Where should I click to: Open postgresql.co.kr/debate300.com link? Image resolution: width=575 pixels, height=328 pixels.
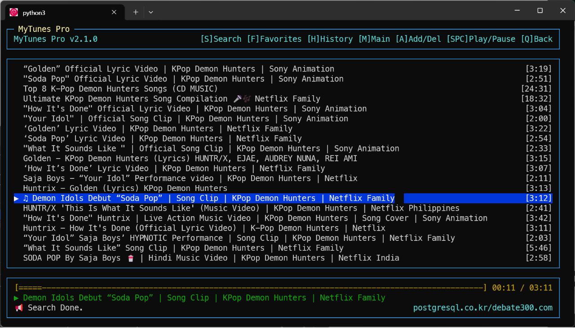click(x=482, y=308)
